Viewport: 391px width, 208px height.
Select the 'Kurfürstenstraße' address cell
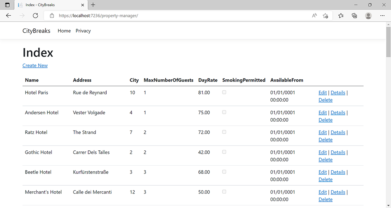point(91,172)
